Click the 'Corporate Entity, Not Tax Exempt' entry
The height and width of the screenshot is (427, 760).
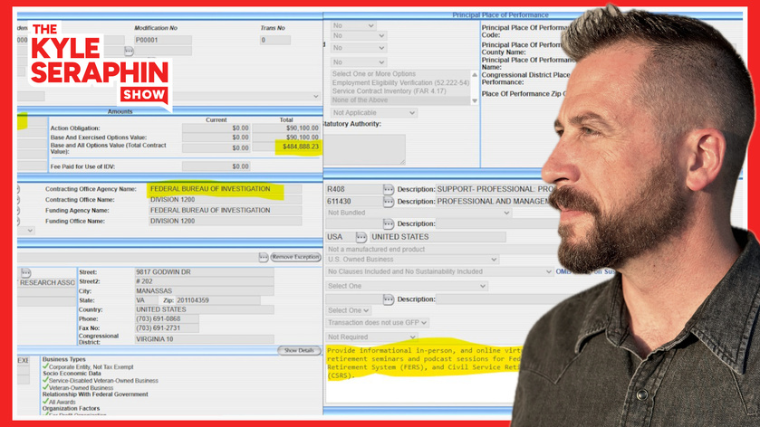(x=91, y=367)
